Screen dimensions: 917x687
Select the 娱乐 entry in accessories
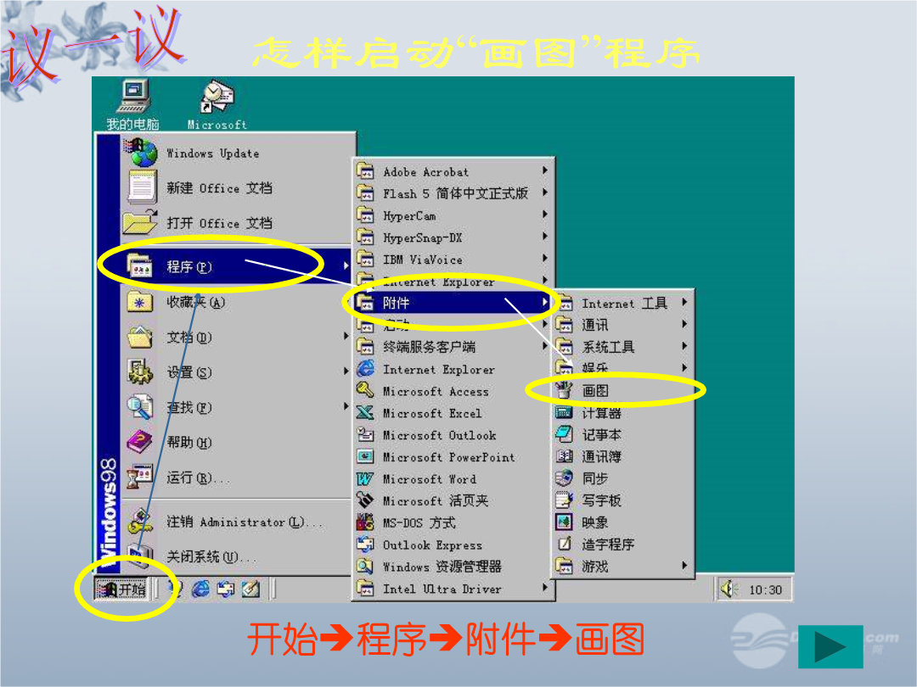(x=623, y=369)
